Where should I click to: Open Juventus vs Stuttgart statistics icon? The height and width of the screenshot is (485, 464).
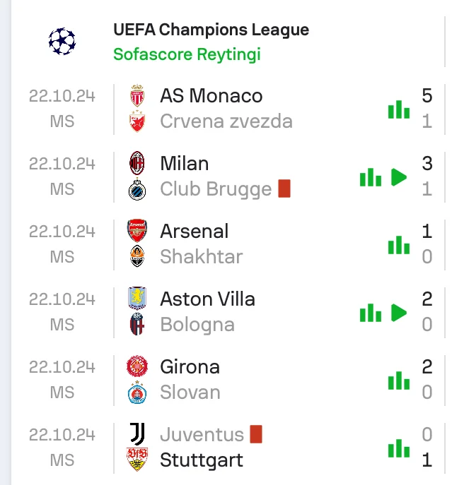(399, 448)
